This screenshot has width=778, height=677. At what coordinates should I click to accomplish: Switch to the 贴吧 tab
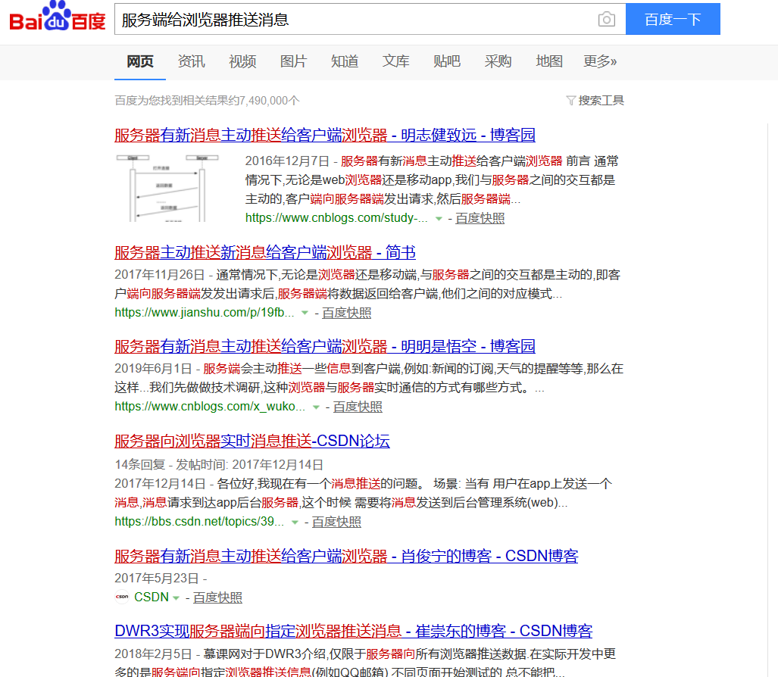pos(446,61)
